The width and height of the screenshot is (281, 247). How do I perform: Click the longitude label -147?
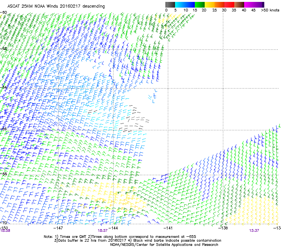click(58, 228)
